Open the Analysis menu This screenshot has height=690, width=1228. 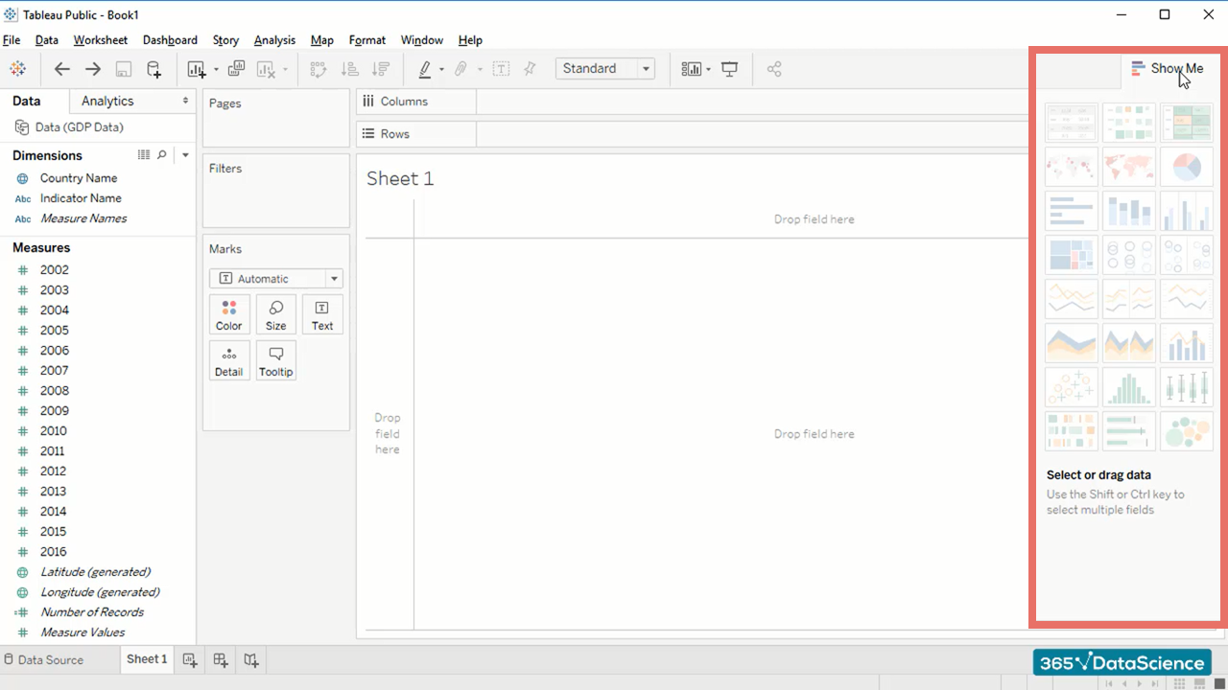click(x=274, y=40)
